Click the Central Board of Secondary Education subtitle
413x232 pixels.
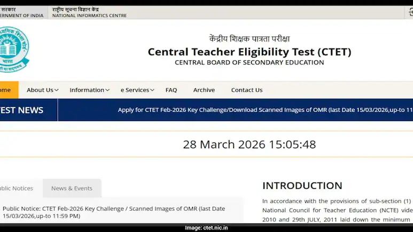click(249, 62)
